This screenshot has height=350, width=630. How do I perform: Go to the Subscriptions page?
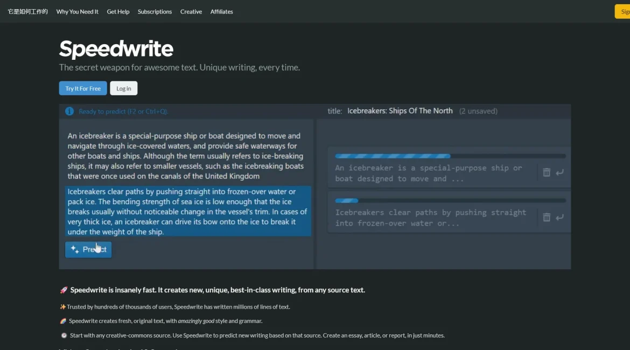[155, 12]
